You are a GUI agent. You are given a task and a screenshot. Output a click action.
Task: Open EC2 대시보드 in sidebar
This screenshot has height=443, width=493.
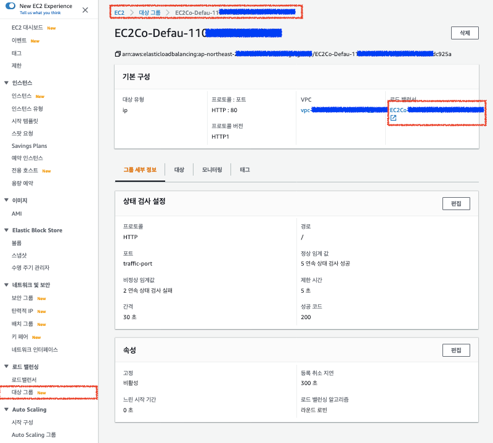(x=27, y=28)
